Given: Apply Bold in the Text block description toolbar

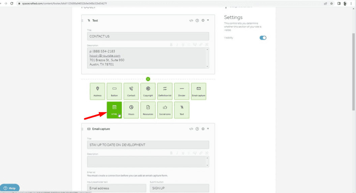Looking at the screenshot, I should 171,45.
